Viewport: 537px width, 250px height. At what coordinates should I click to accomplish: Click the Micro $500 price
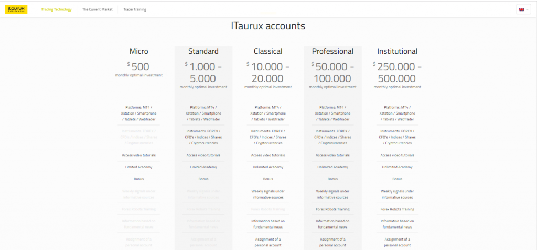[138, 66]
